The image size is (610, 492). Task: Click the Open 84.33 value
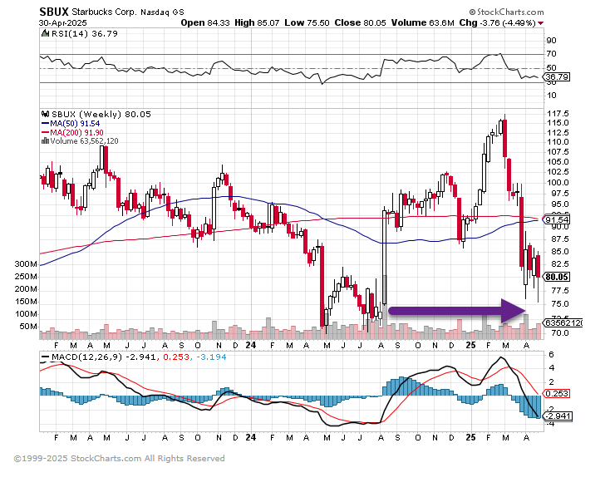pyautogui.click(x=206, y=23)
